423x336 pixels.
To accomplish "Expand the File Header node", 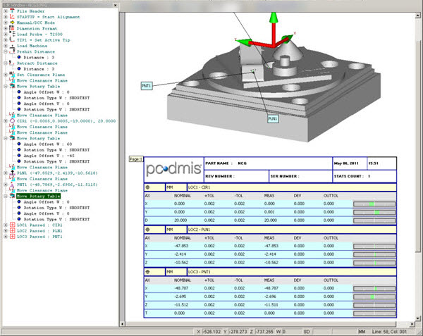I will coord(5,12).
